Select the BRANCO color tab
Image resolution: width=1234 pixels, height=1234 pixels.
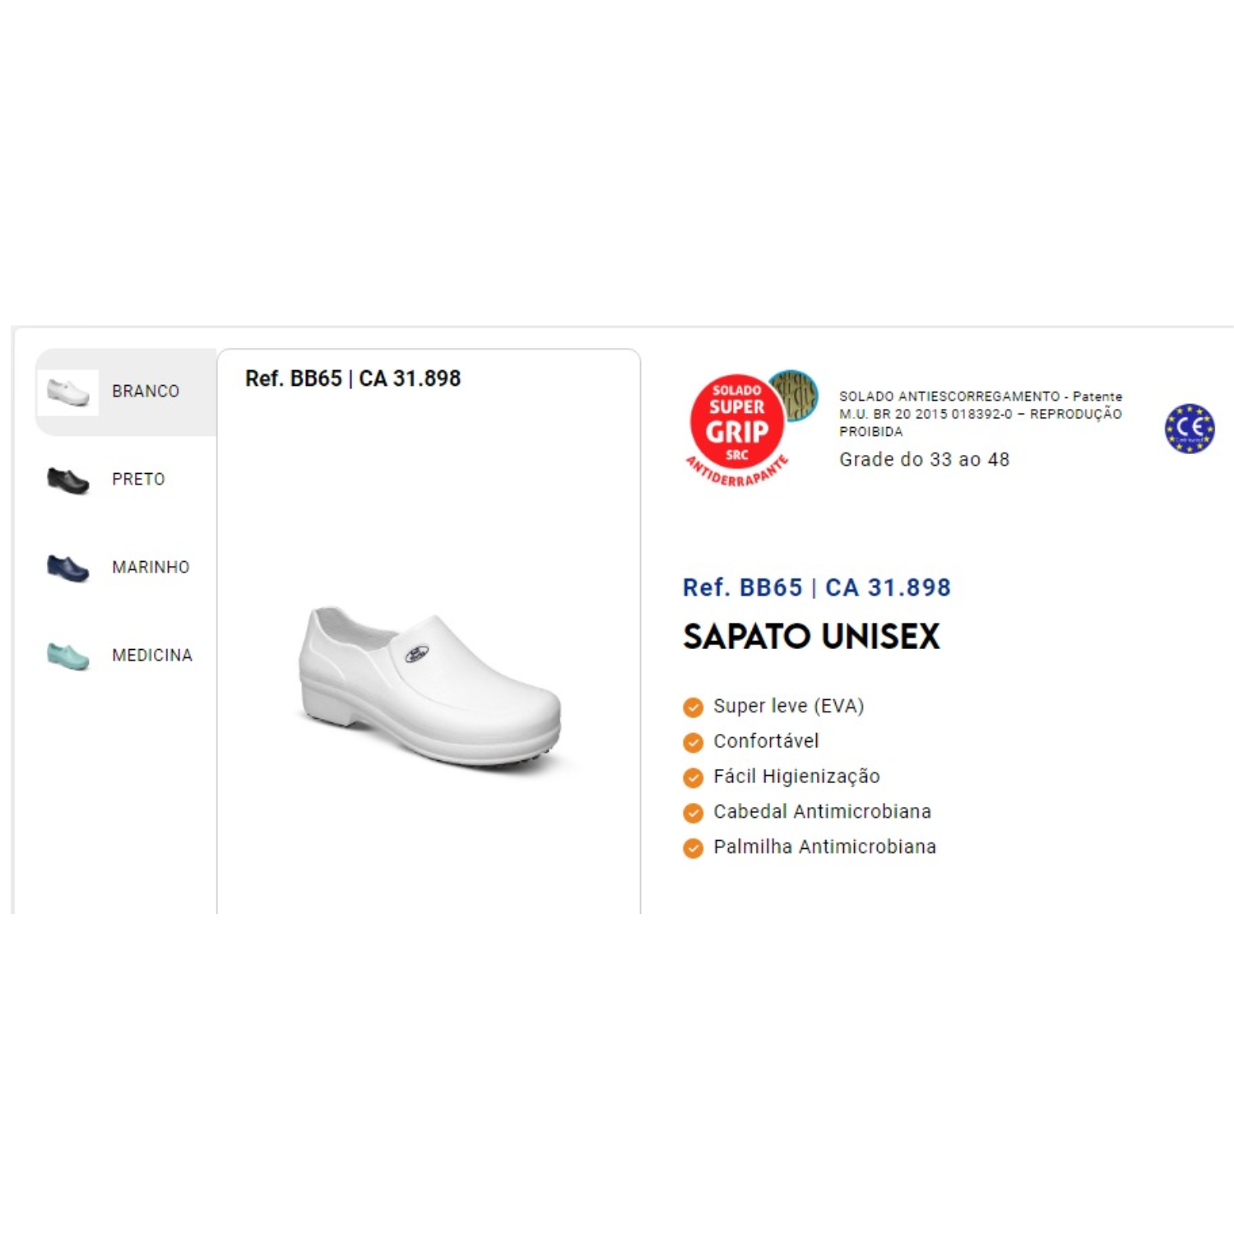(126, 392)
